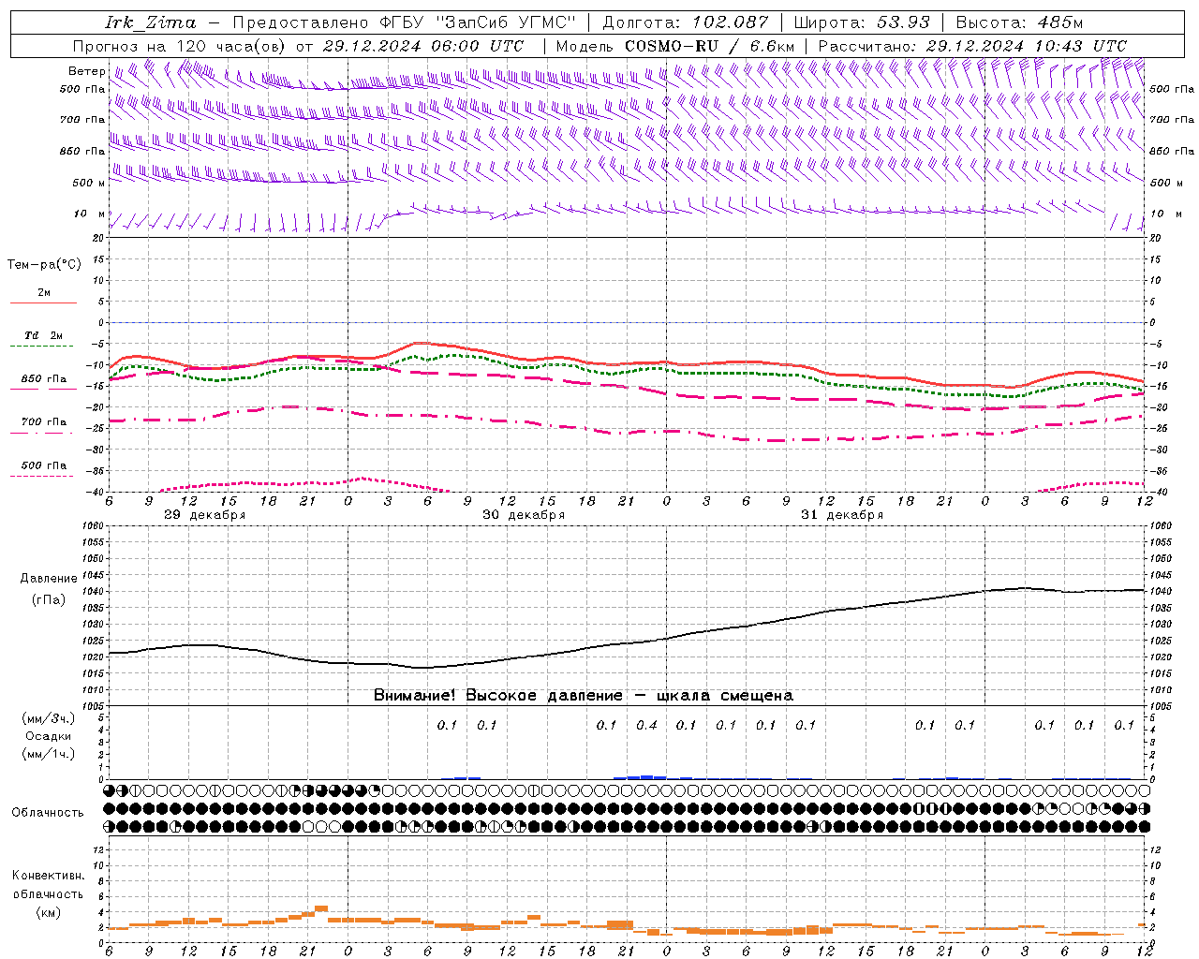
Task: Click the "(мм/1ч.)" precipitation unit label
Action: (49, 754)
